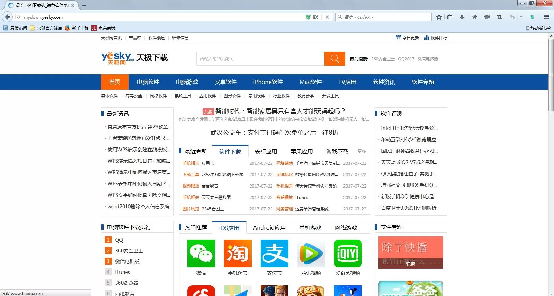
Task: Click the yesky 天极网 logo
Action: pyautogui.click(x=118, y=58)
